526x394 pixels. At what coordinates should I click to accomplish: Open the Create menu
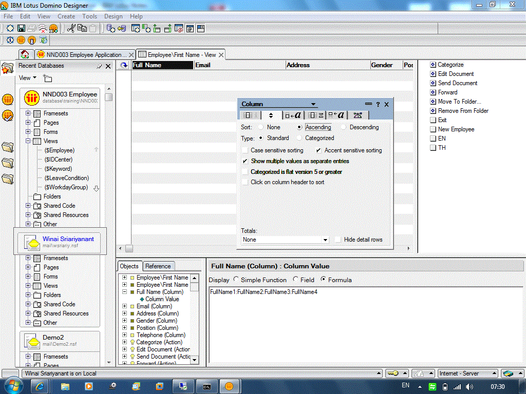[66, 16]
